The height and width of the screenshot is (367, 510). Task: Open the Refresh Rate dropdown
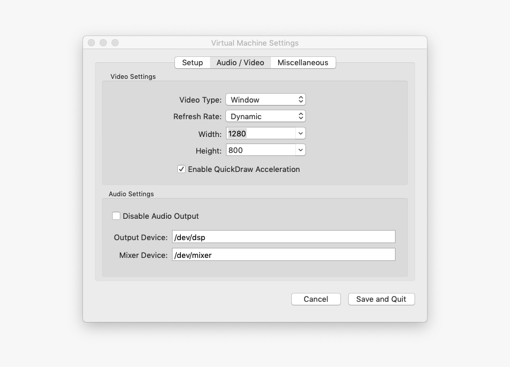click(x=264, y=116)
